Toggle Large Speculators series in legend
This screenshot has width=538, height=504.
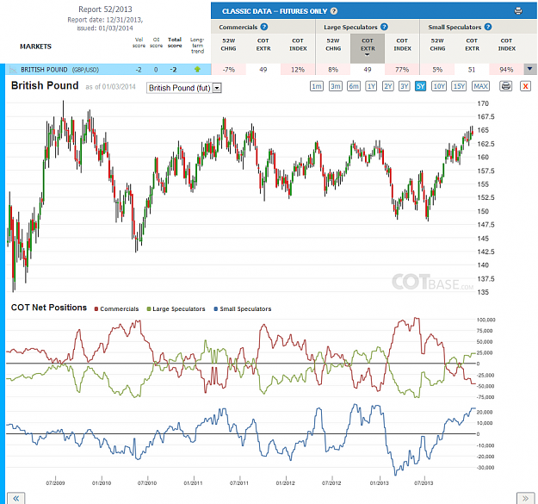(x=176, y=308)
